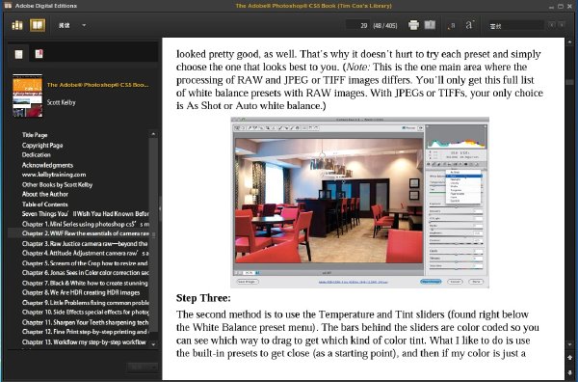Open Chapter 8. We Are HDR

(81, 292)
